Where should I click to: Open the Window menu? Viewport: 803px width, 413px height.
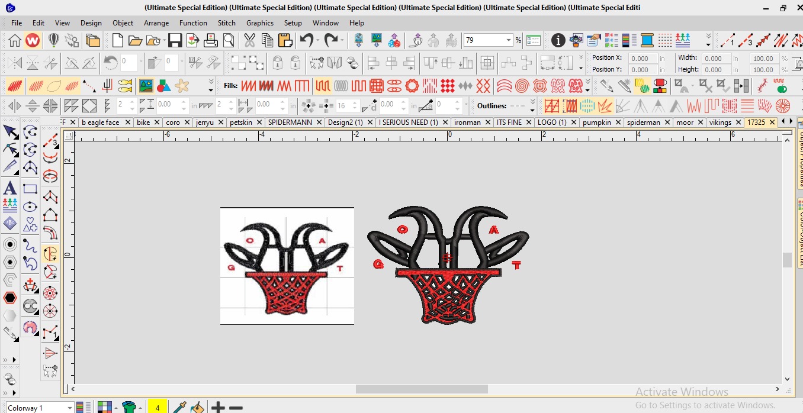click(326, 22)
